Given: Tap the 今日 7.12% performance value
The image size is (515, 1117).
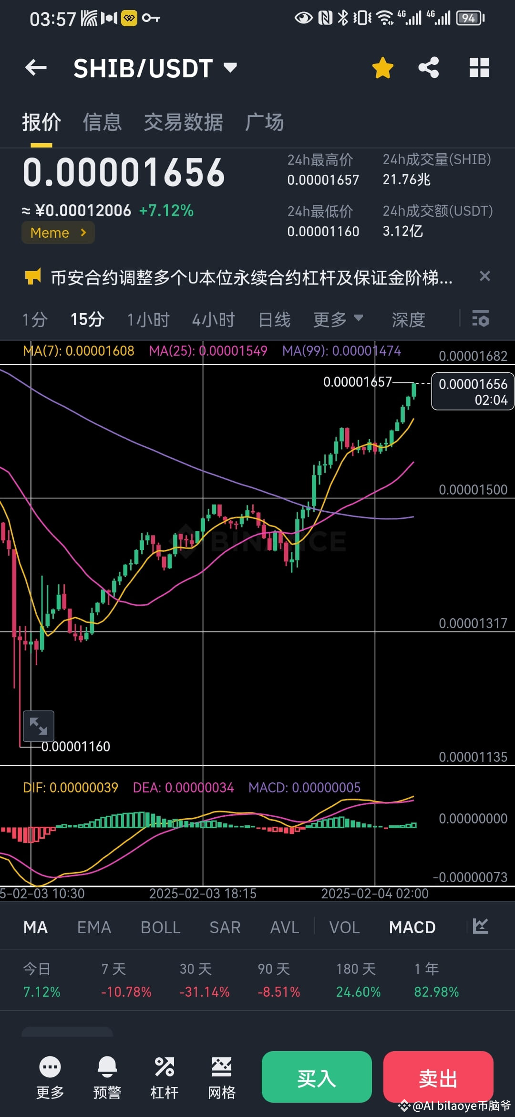Looking at the screenshot, I should tap(42, 992).
